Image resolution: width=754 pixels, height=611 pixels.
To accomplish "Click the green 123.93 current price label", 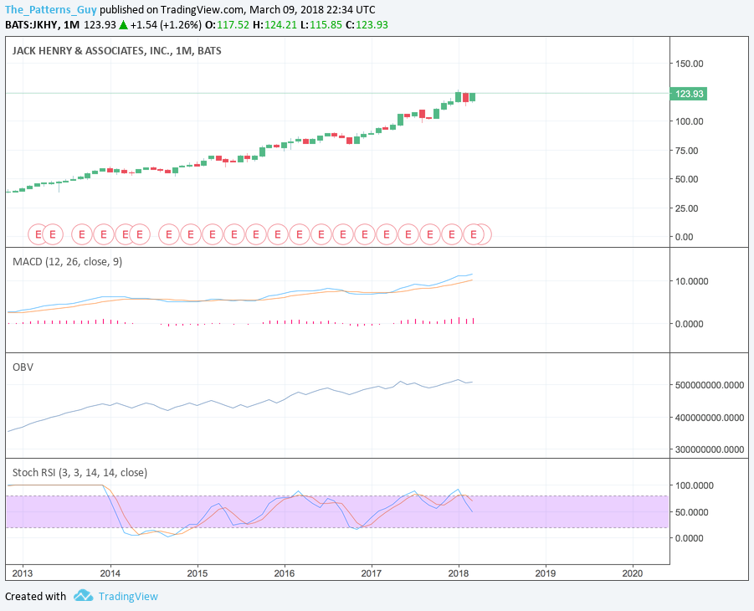I will [689, 94].
